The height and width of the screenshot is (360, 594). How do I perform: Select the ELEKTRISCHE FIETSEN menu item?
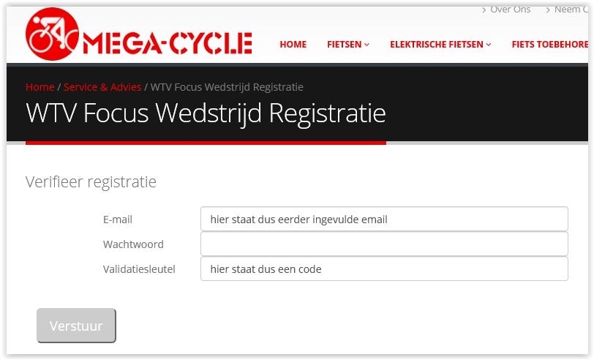pyautogui.click(x=437, y=45)
